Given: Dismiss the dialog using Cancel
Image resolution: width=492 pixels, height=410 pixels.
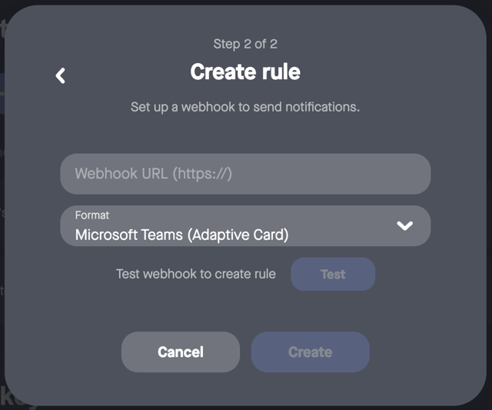Looking at the screenshot, I should coord(181,352).
